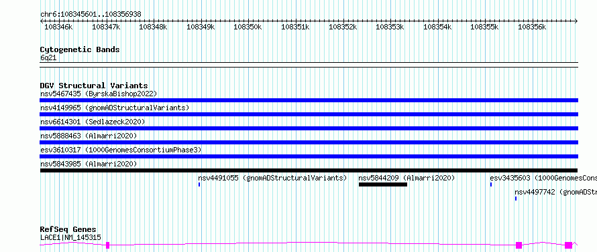Screen dimensions: 597x252
Task: Open esv3610317 (1000GenomesConsortiumPhase3) label
Action: (121, 150)
